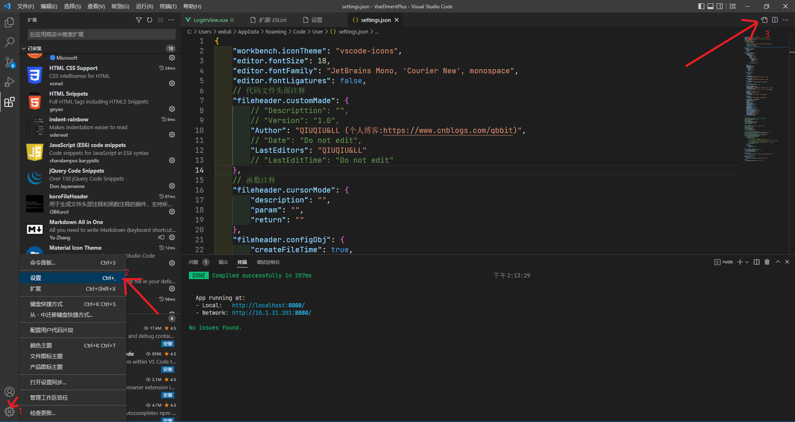Close the terminal panel
The height and width of the screenshot is (422, 795).
click(x=787, y=262)
